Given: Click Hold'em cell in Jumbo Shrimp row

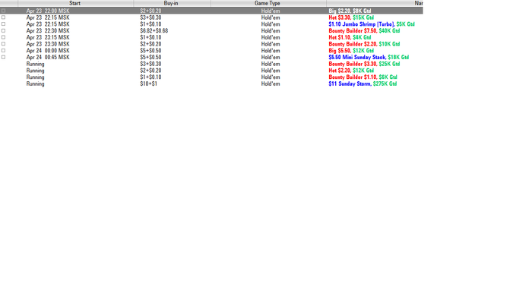Looking at the screenshot, I should (271, 24).
